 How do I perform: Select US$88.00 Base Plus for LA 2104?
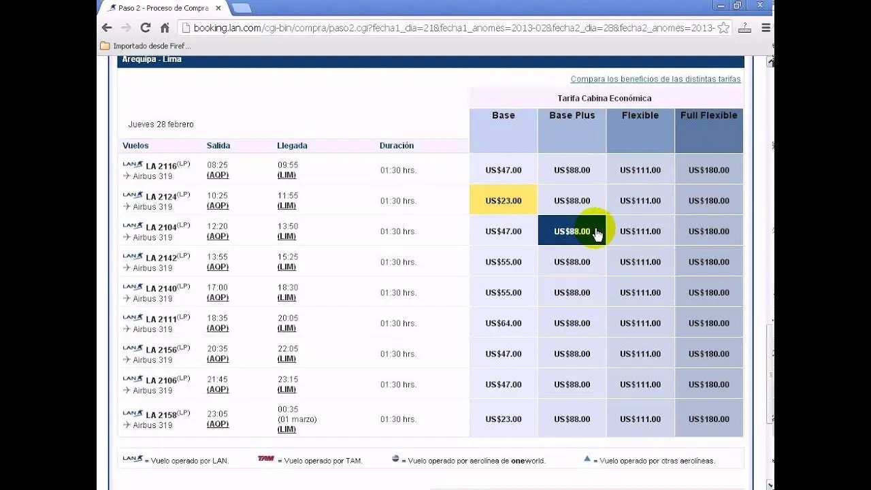pyautogui.click(x=572, y=231)
